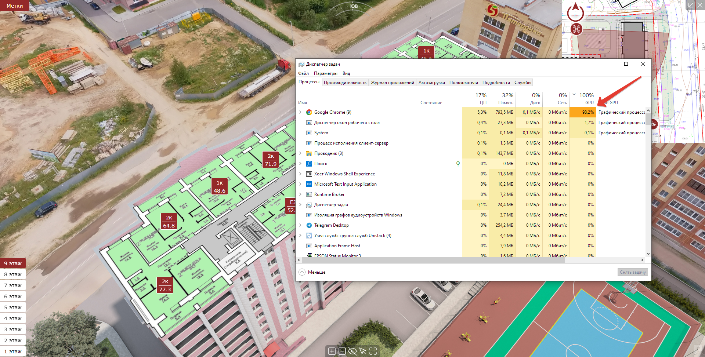The height and width of the screenshot is (357, 705).
Task: Select 5 этаж floor button
Action: click(x=13, y=307)
